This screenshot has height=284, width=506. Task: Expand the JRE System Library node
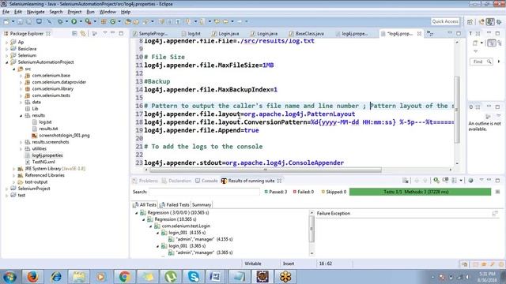pos(14,169)
